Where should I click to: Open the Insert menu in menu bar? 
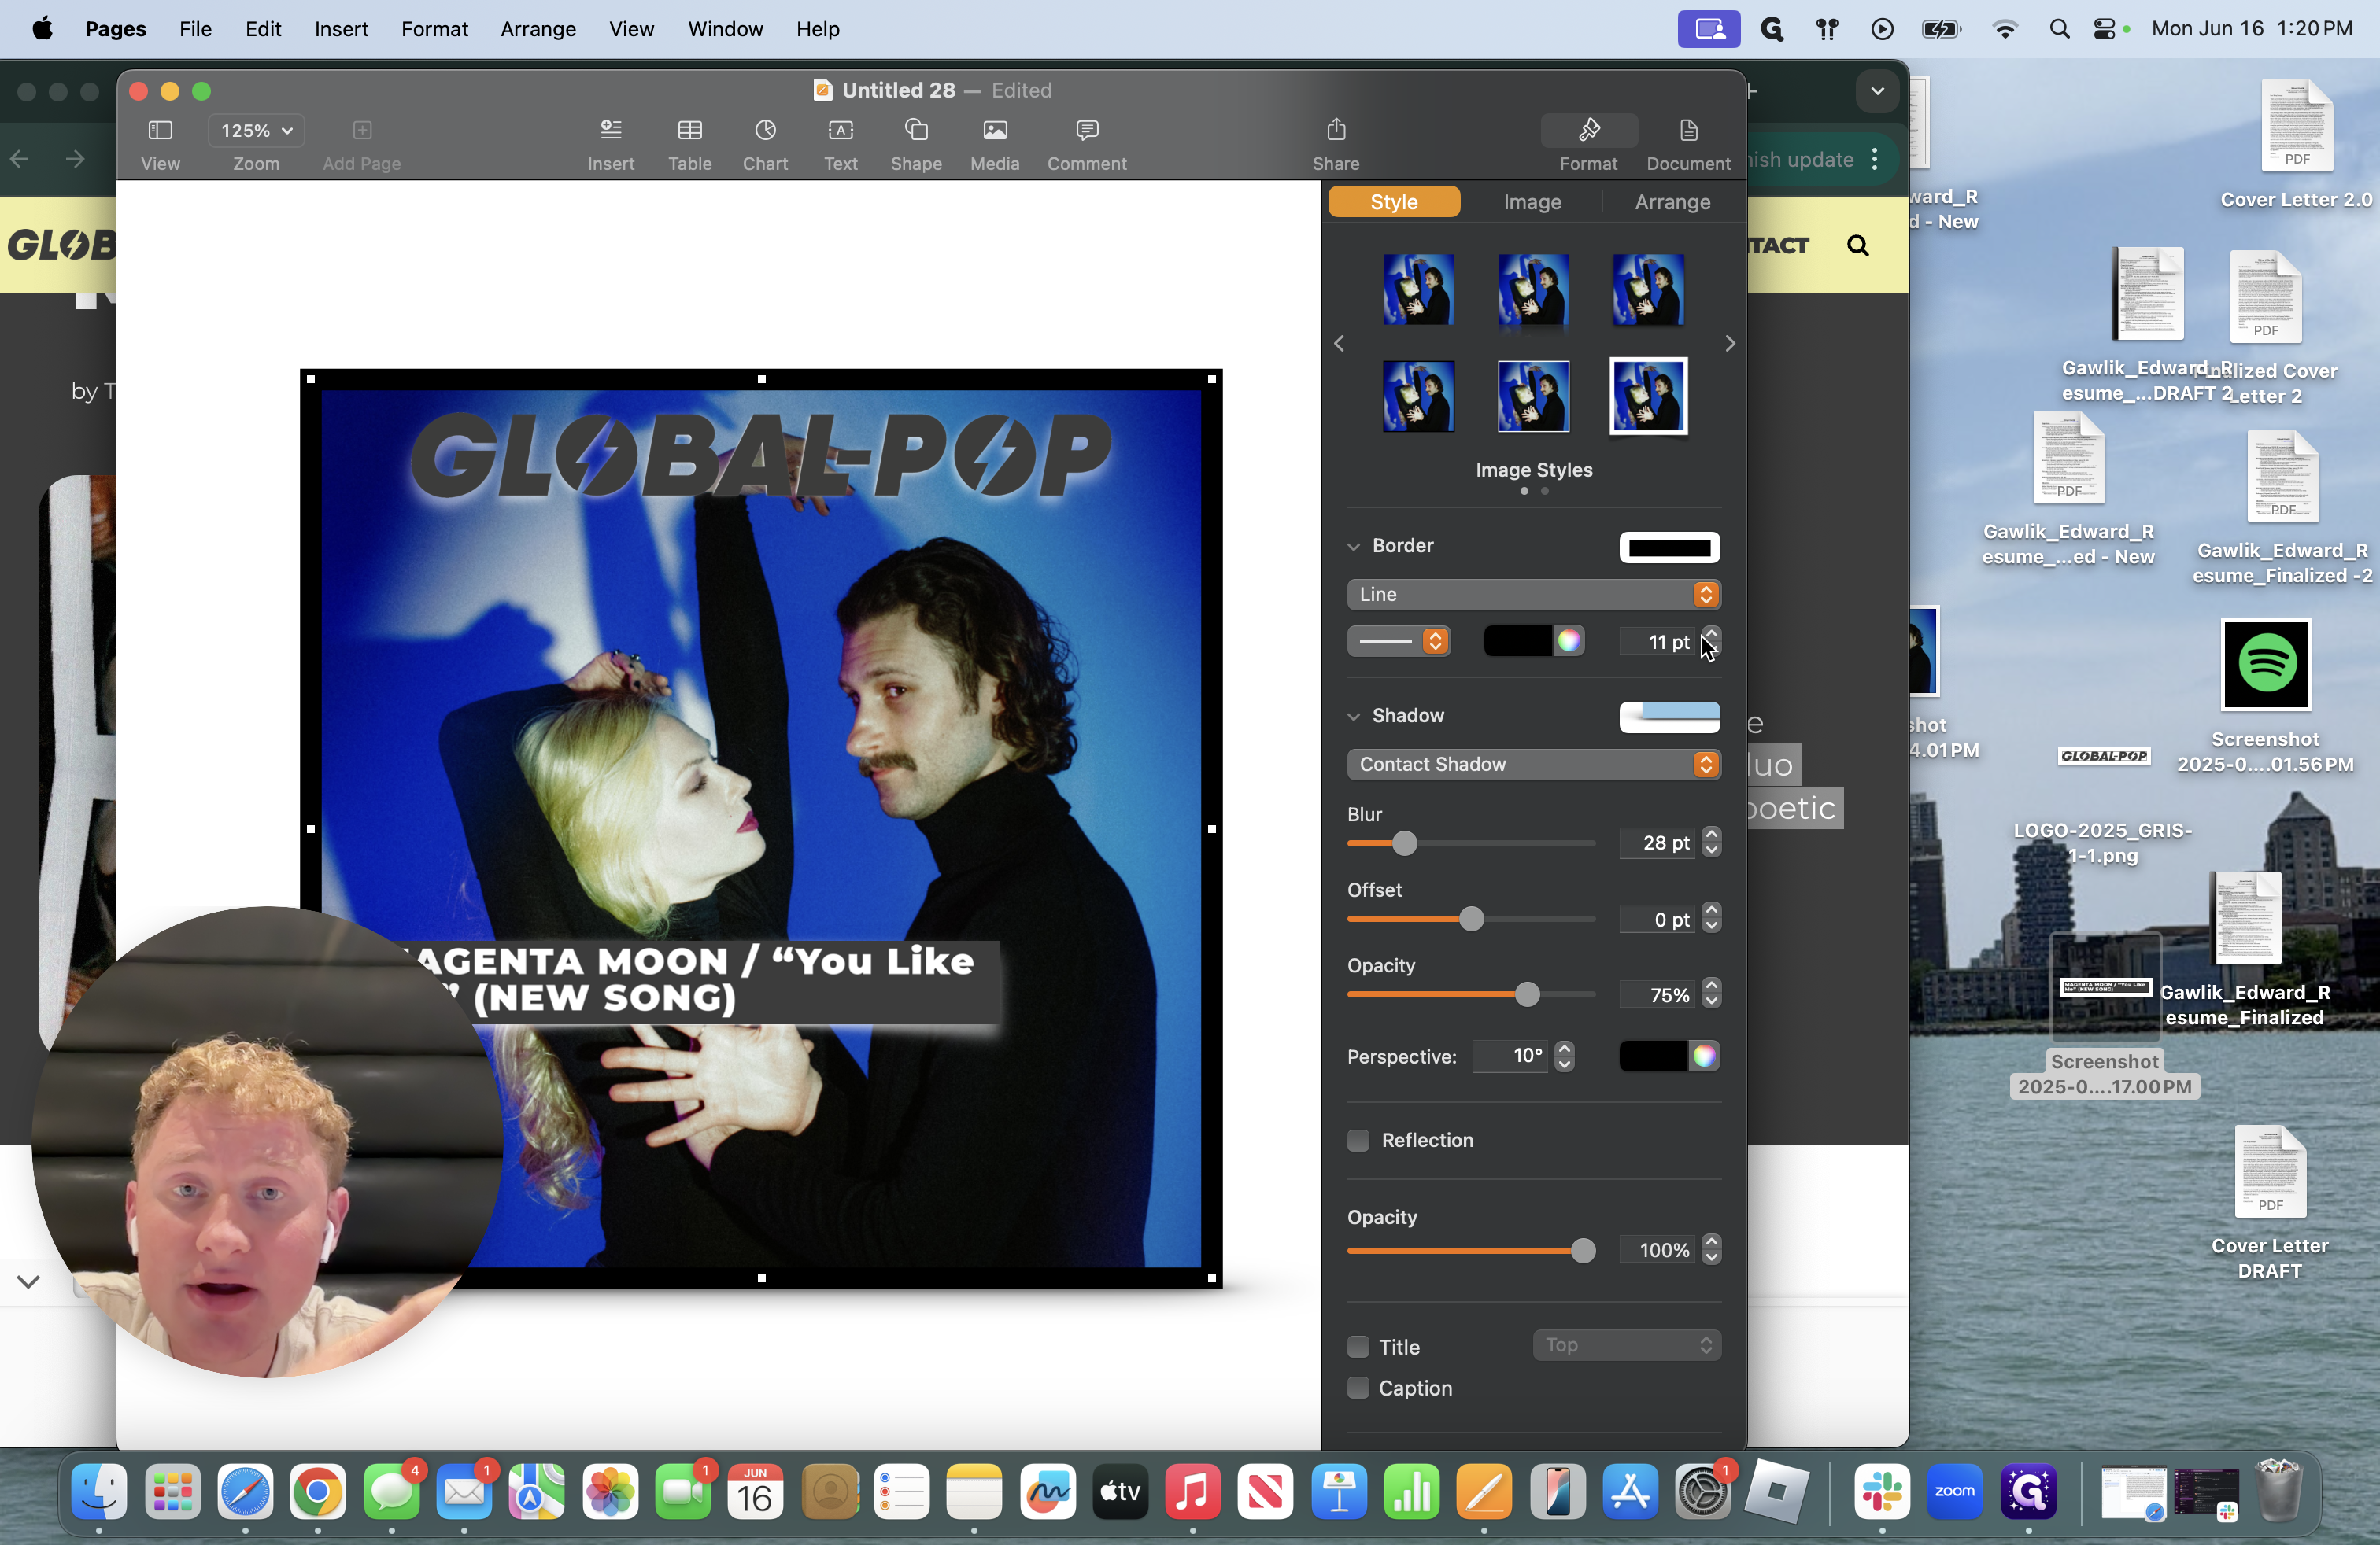[x=341, y=29]
